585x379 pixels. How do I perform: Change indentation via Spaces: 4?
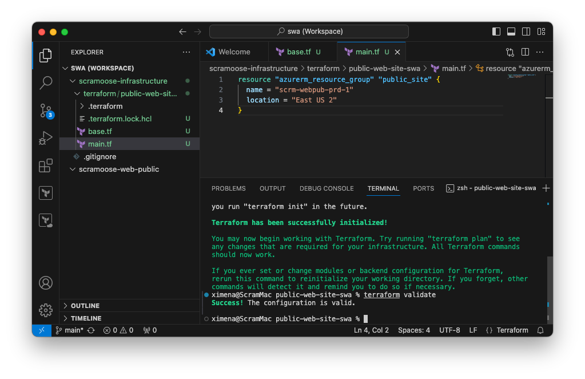click(x=414, y=330)
